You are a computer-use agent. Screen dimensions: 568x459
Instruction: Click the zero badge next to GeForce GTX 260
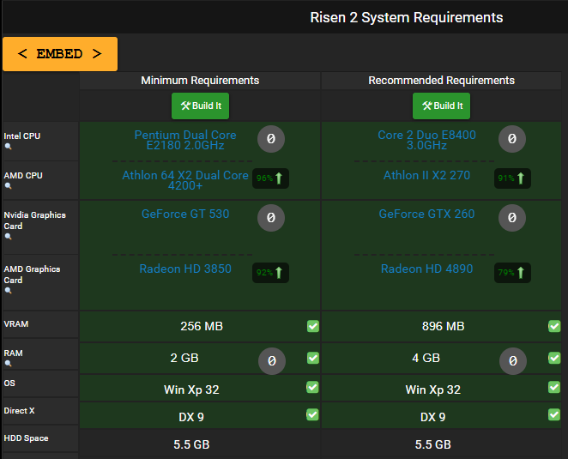point(512,219)
